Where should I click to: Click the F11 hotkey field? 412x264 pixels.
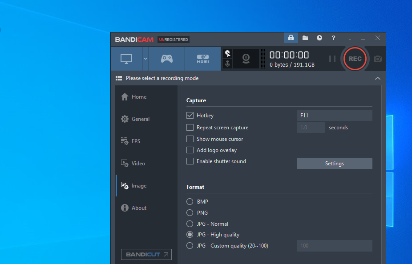[334, 116]
